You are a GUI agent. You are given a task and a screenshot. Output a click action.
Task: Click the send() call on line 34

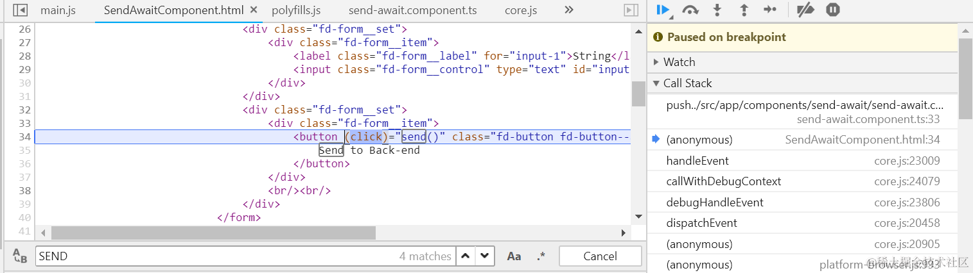point(420,136)
